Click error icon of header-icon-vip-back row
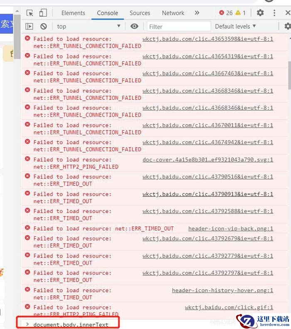The width and height of the screenshot is (291, 329). point(27,228)
